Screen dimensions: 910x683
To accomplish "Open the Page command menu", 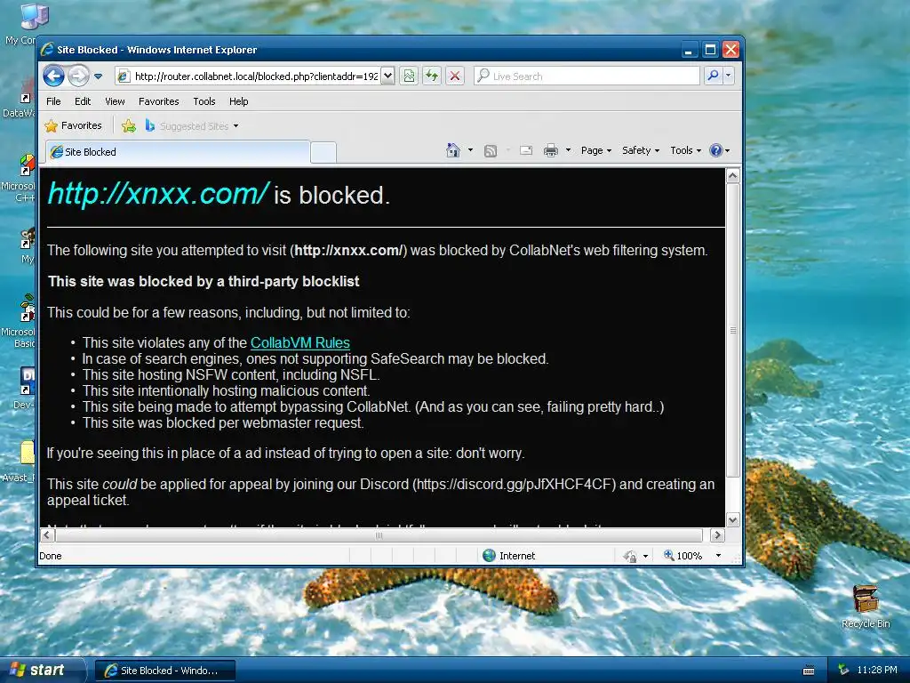I will click(x=596, y=150).
